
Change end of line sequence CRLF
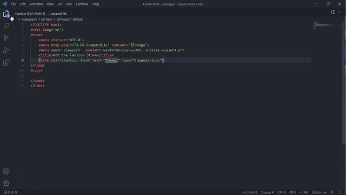pos(293,192)
